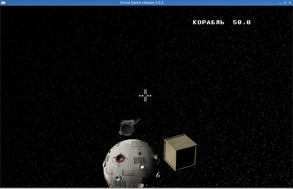Click the КОРАБЛЬ label in the HUD
The width and height of the screenshot is (293, 189).
coord(208,22)
